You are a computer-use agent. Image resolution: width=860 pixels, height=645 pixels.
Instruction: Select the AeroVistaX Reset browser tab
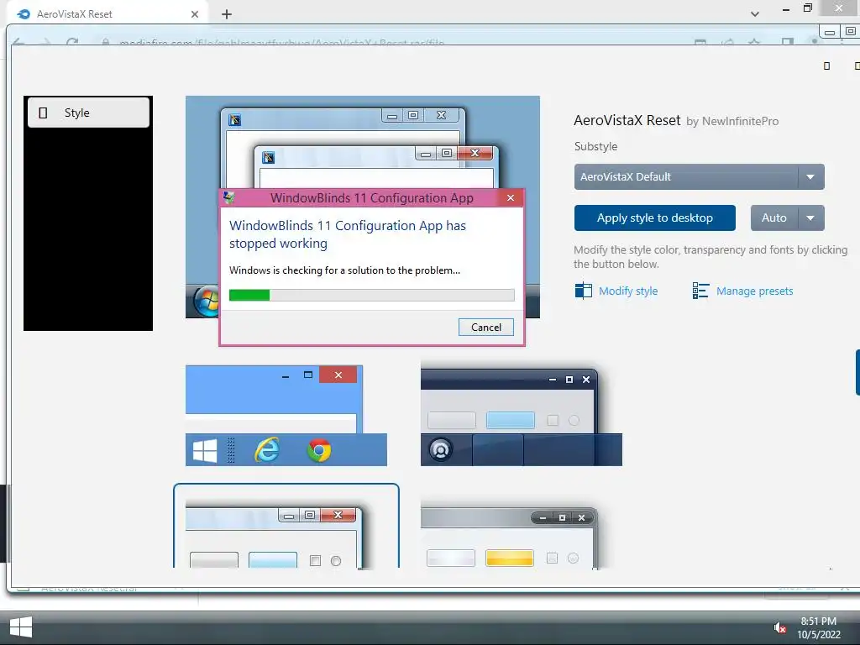pyautogui.click(x=107, y=14)
